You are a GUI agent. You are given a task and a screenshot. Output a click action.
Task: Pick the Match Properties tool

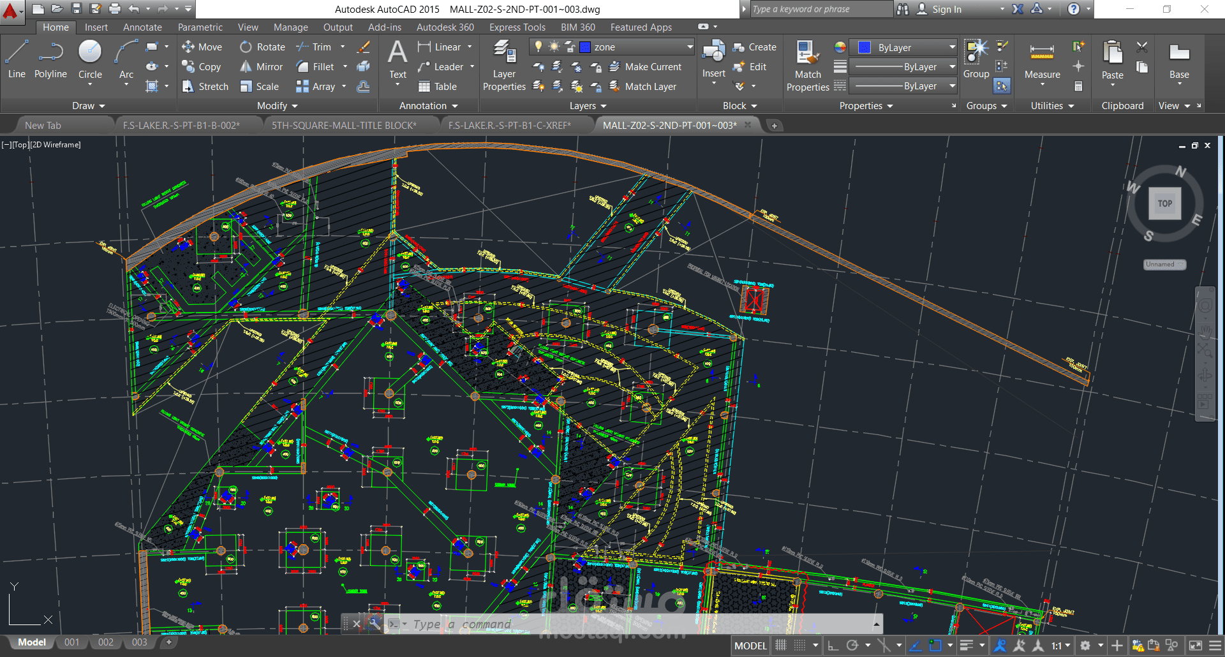pos(808,66)
